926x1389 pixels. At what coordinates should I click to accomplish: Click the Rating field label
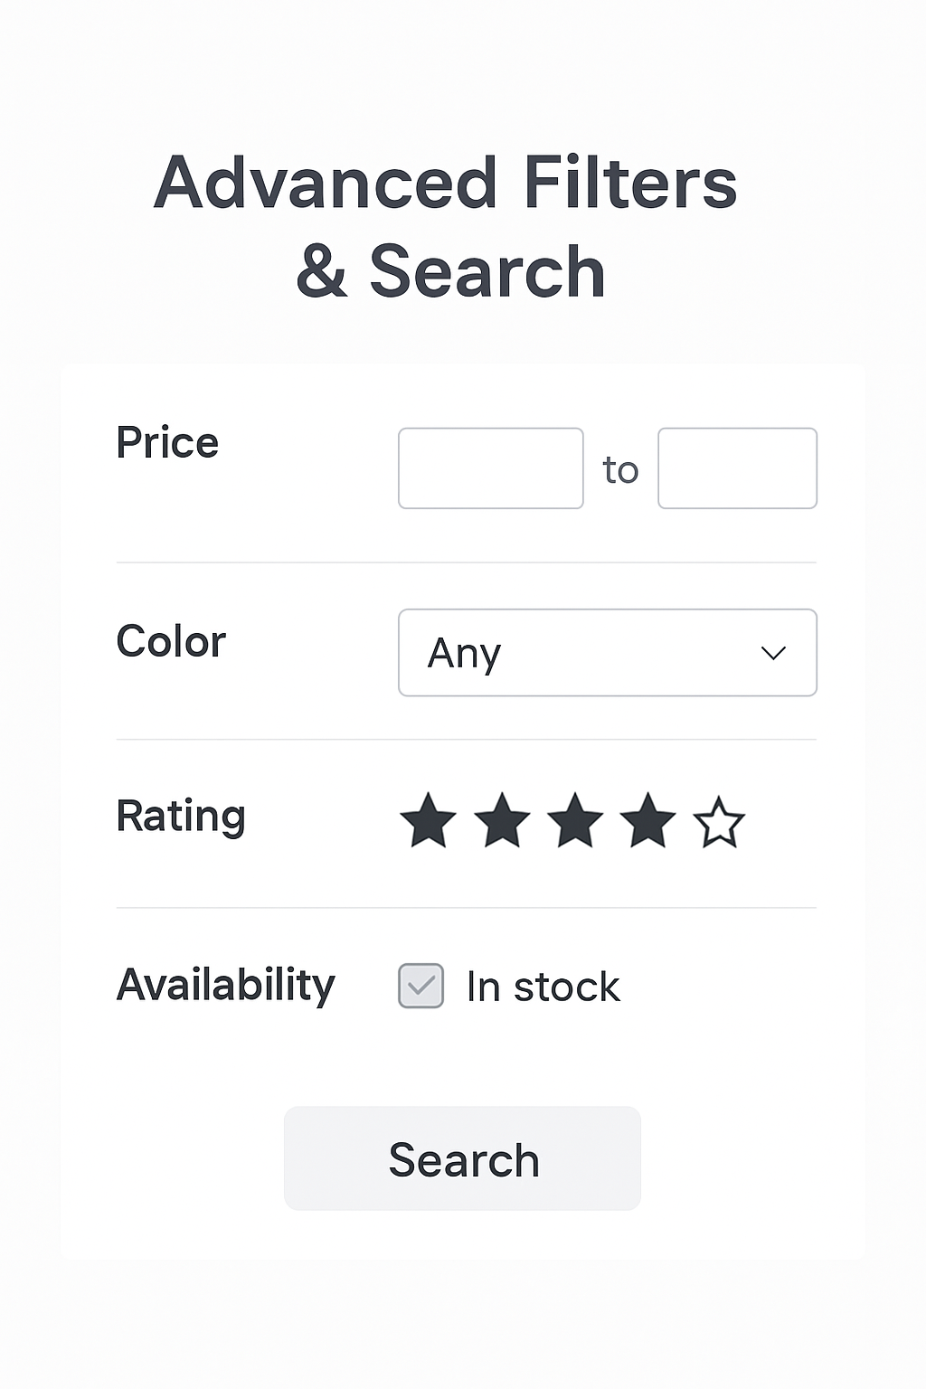[181, 816]
